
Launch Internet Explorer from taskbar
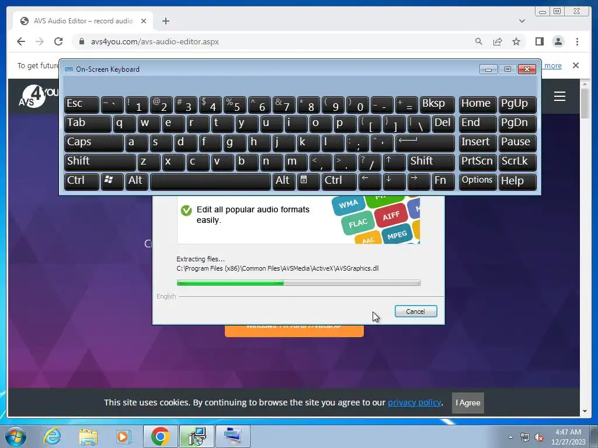(52, 436)
